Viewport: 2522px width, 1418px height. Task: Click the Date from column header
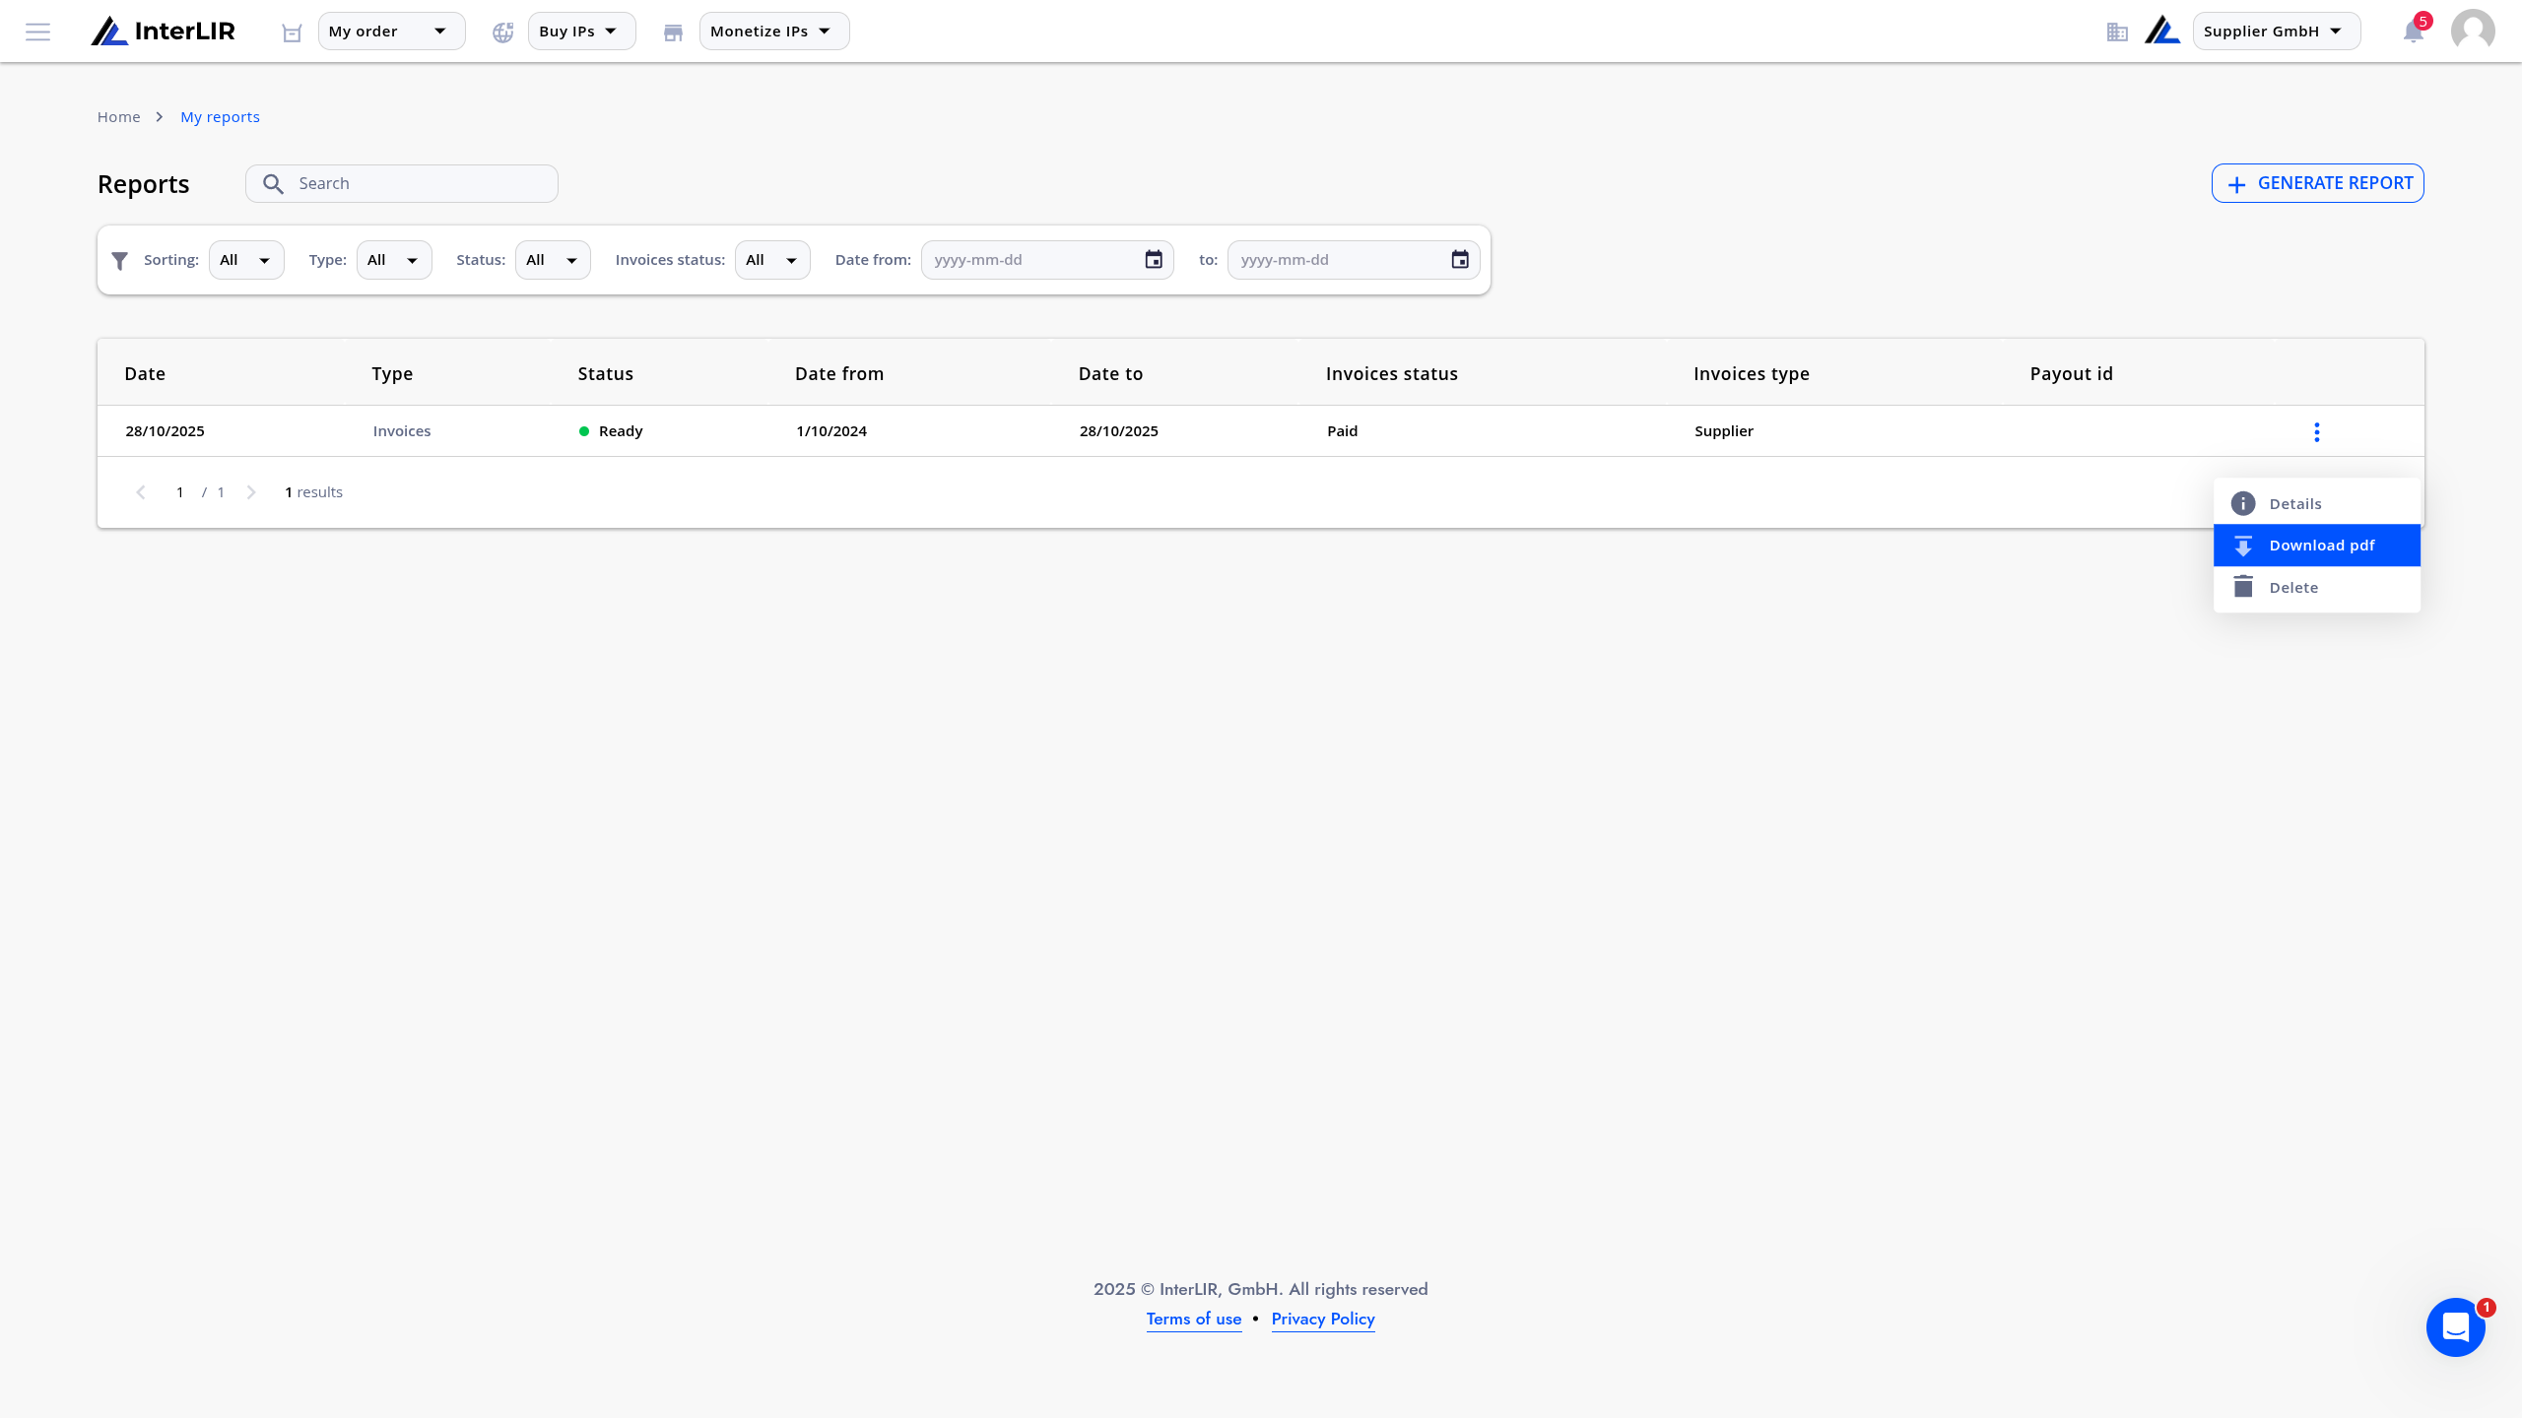[839, 374]
